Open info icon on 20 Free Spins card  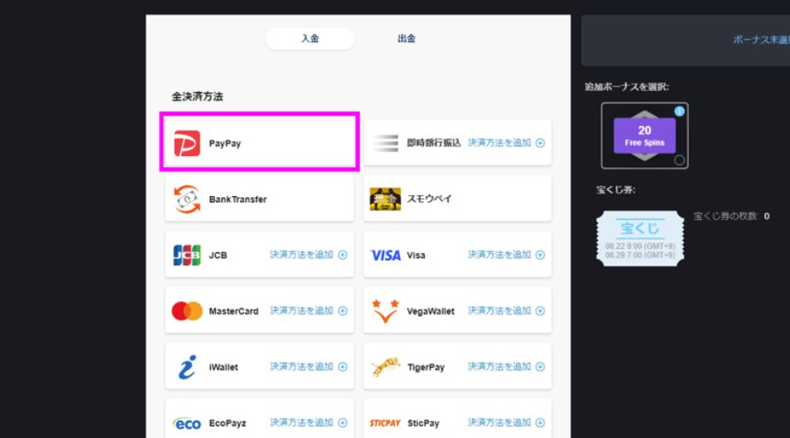(x=679, y=111)
